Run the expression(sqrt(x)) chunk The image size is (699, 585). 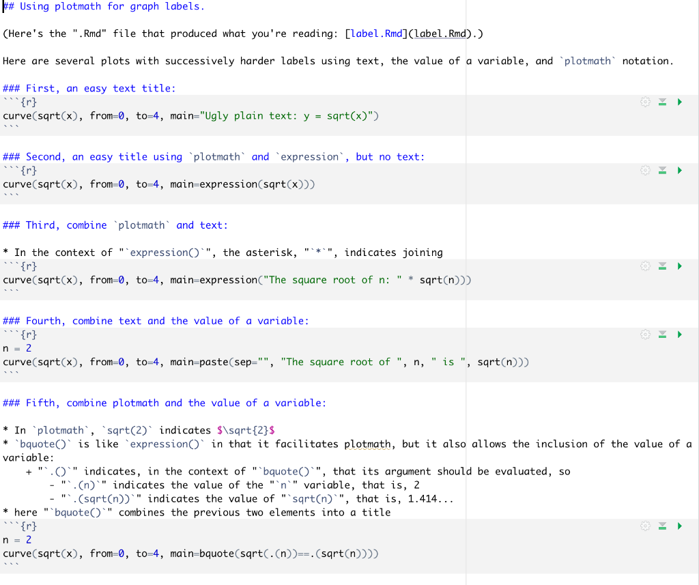(x=679, y=171)
